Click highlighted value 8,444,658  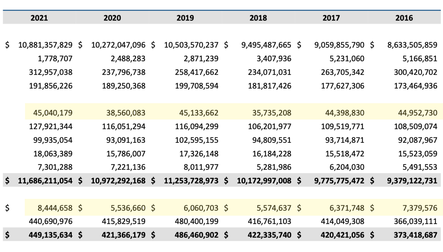click(x=55, y=208)
